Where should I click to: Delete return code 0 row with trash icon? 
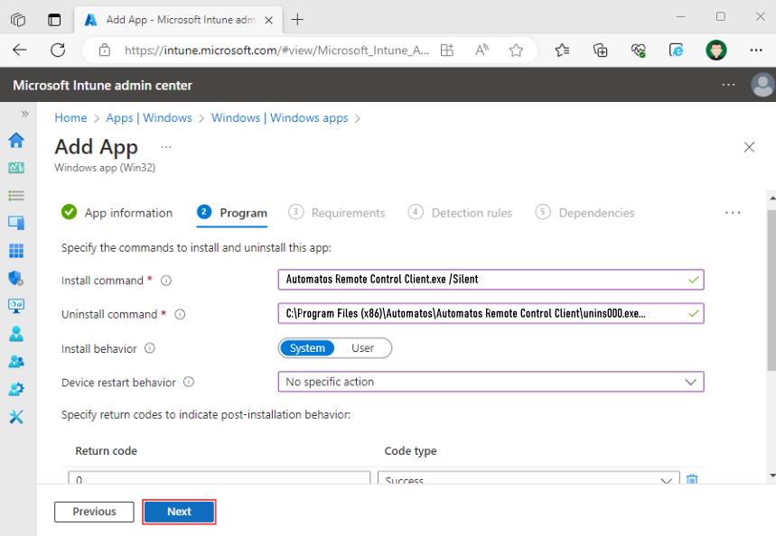pyautogui.click(x=692, y=478)
